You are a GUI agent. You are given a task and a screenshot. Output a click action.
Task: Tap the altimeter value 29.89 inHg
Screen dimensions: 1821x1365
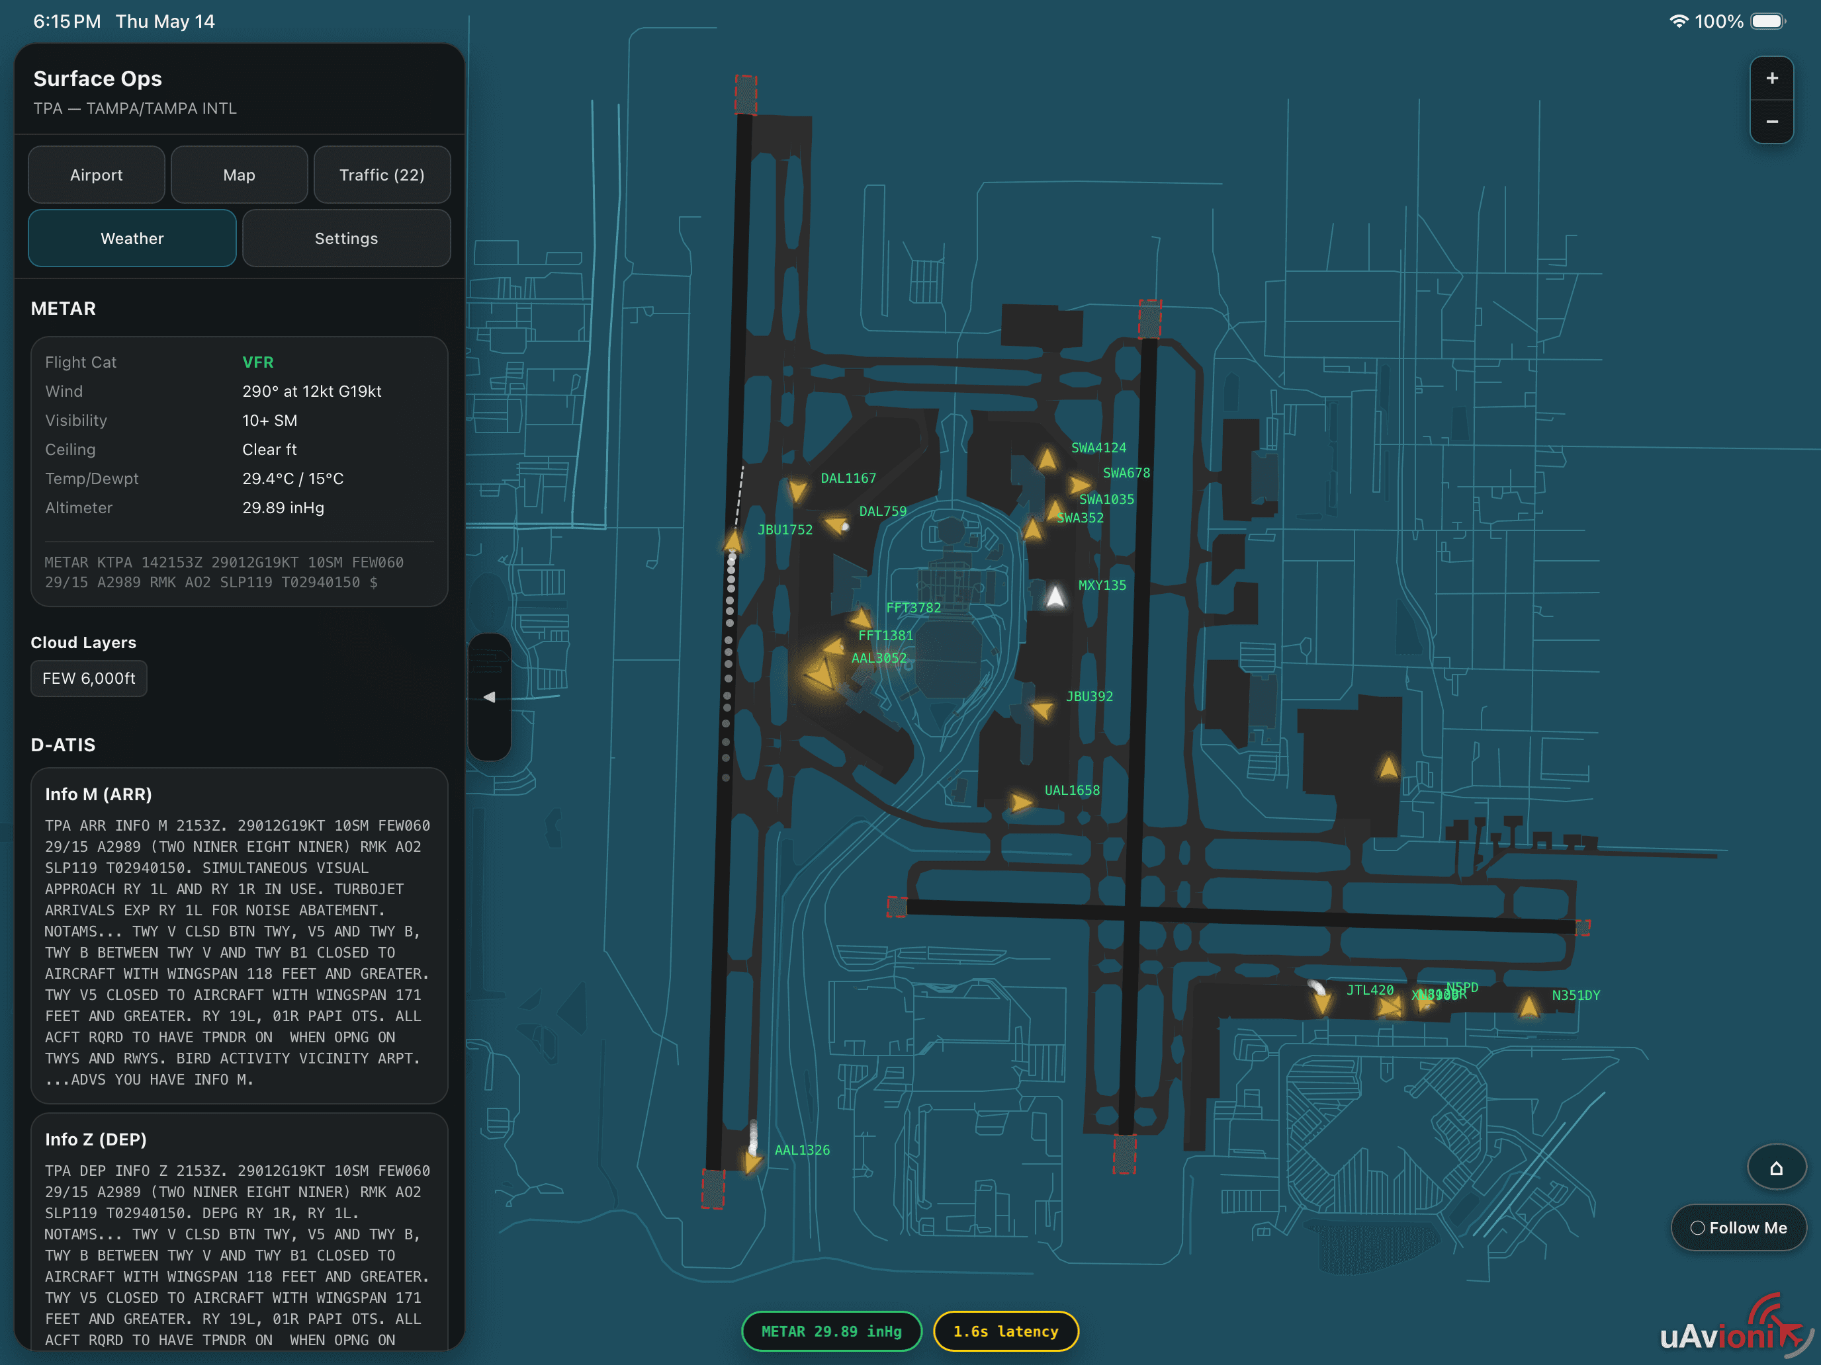tap(283, 508)
